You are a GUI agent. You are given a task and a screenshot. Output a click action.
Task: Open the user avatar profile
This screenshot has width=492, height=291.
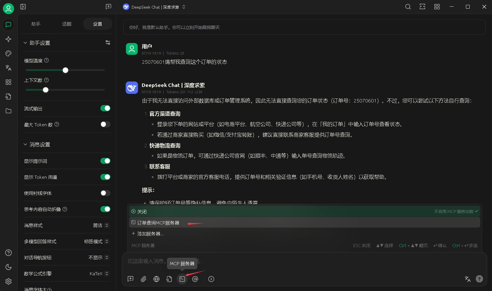tap(8, 8)
